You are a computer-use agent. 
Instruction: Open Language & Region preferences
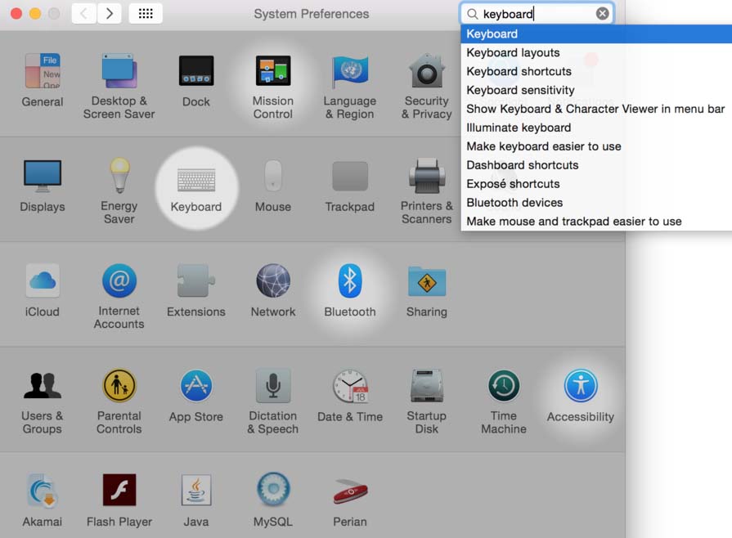click(350, 86)
